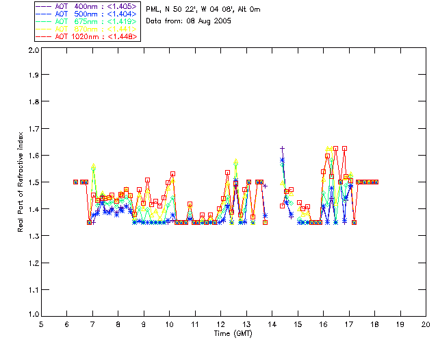
Task: Click the purple plus marker near 1.62 peak
Action: point(283,148)
